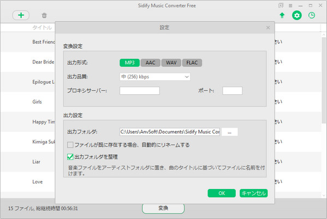Image resolution: width=327 pixels, height=219 pixels.
Task: Click the green upward arrow upgrade icon
Action: (282, 15)
